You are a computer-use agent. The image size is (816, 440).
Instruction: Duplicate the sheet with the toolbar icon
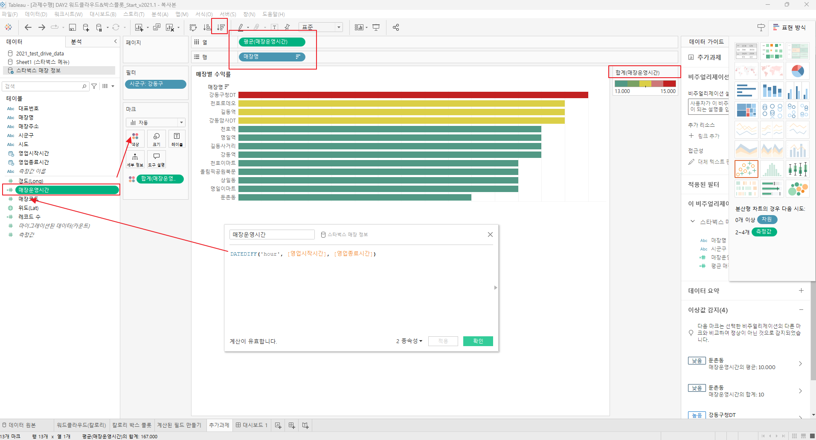[x=157, y=27]
